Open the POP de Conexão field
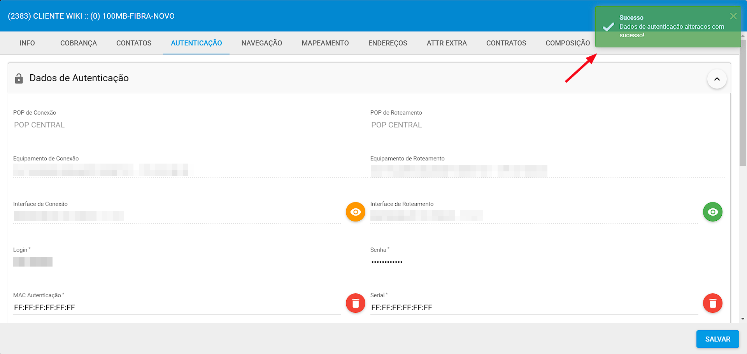 pyautogui.click(x=190, y=125)
